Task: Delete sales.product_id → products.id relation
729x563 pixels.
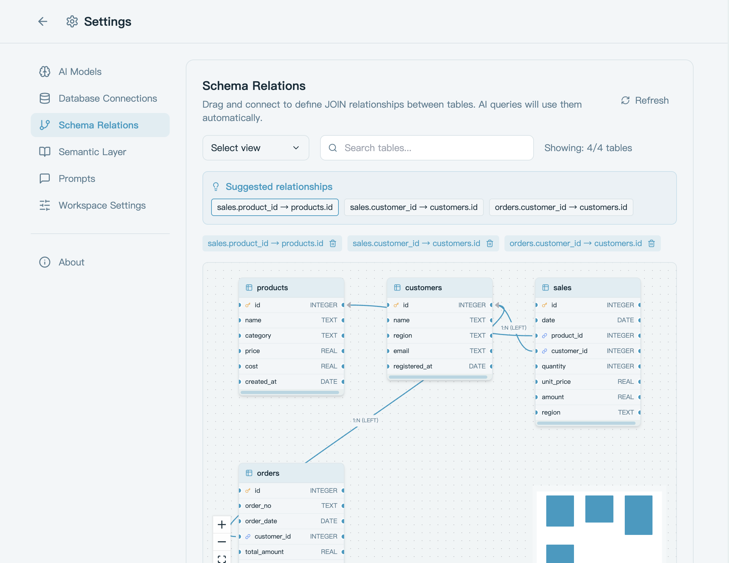Action: 333,243
